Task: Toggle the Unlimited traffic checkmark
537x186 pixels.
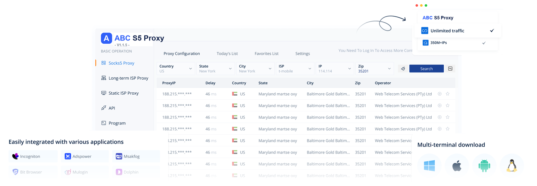Action: coord(492,31)
